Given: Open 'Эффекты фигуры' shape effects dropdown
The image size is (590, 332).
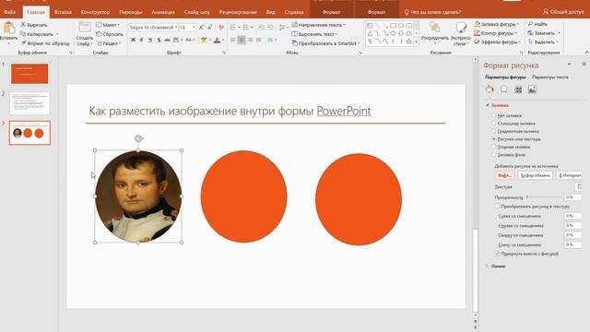Looking at the screenshot, I should click(498, 42).
